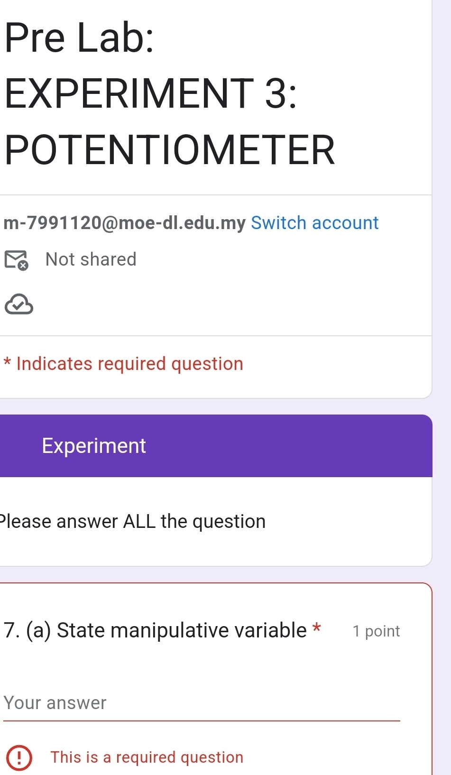Click the red asterisk beside question 7
Screen dimensions: 451x775
coord(317,629)
